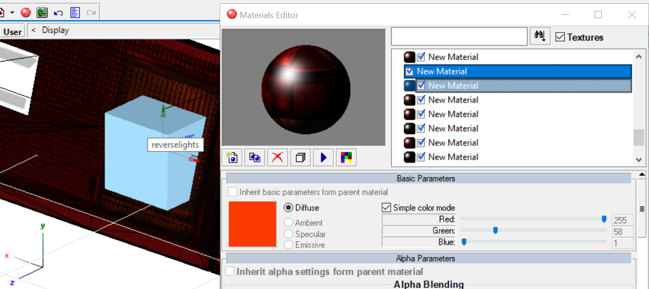Click the Green value field showing 58
This screenshot has width=649, height=289.
tap(623, 232)
